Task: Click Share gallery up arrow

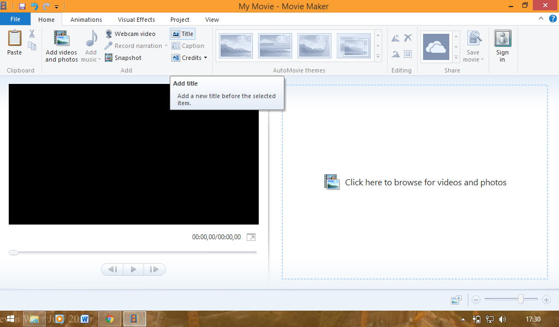Action: (x=456, y=37)
